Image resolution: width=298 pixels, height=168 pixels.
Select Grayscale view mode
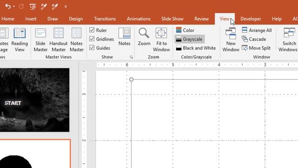point(190,39)
